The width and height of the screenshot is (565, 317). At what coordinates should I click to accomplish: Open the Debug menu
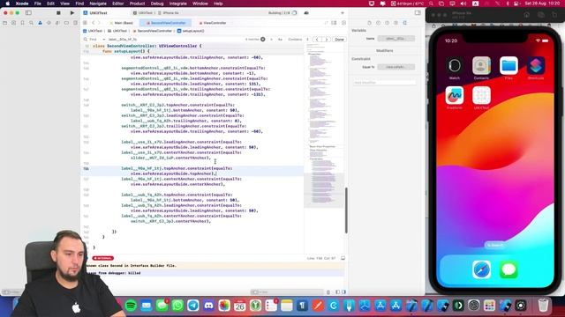tap(157, 4)
